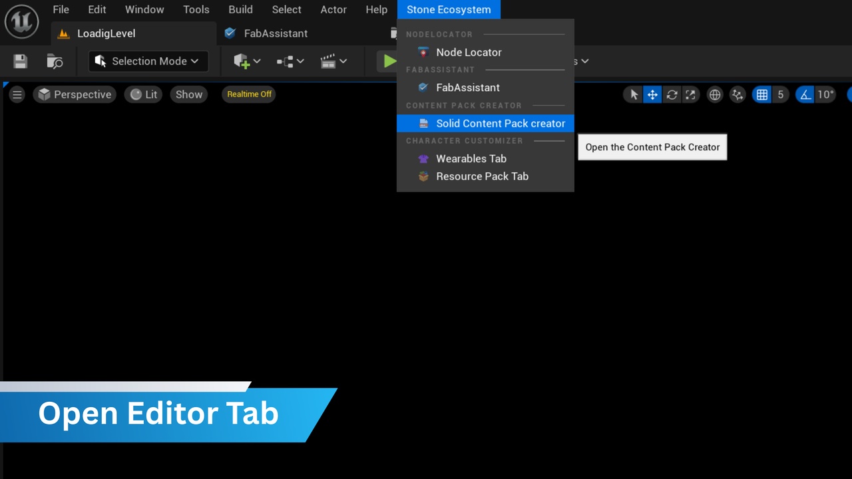Open the Show flags menu

coord(189,94)
